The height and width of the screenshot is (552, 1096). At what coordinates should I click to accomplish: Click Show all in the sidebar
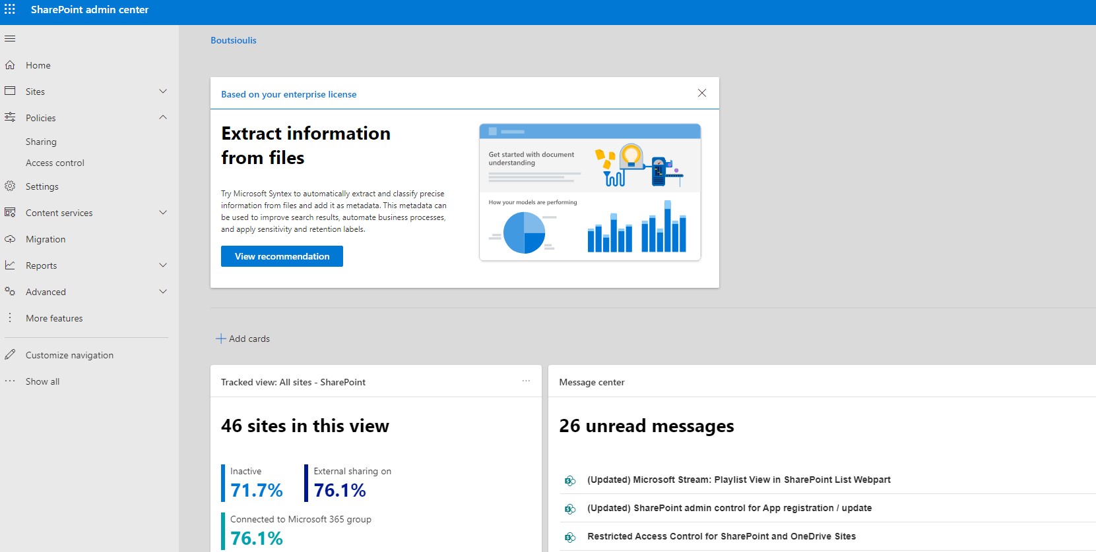tap(42, 381)
